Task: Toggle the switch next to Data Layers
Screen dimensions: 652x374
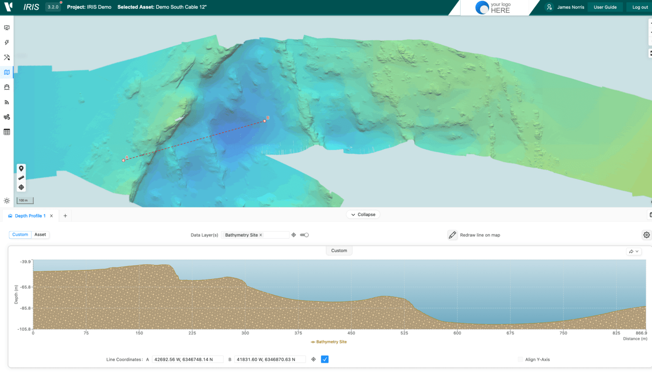Action: pyautogui.click(x=305, y=235)
